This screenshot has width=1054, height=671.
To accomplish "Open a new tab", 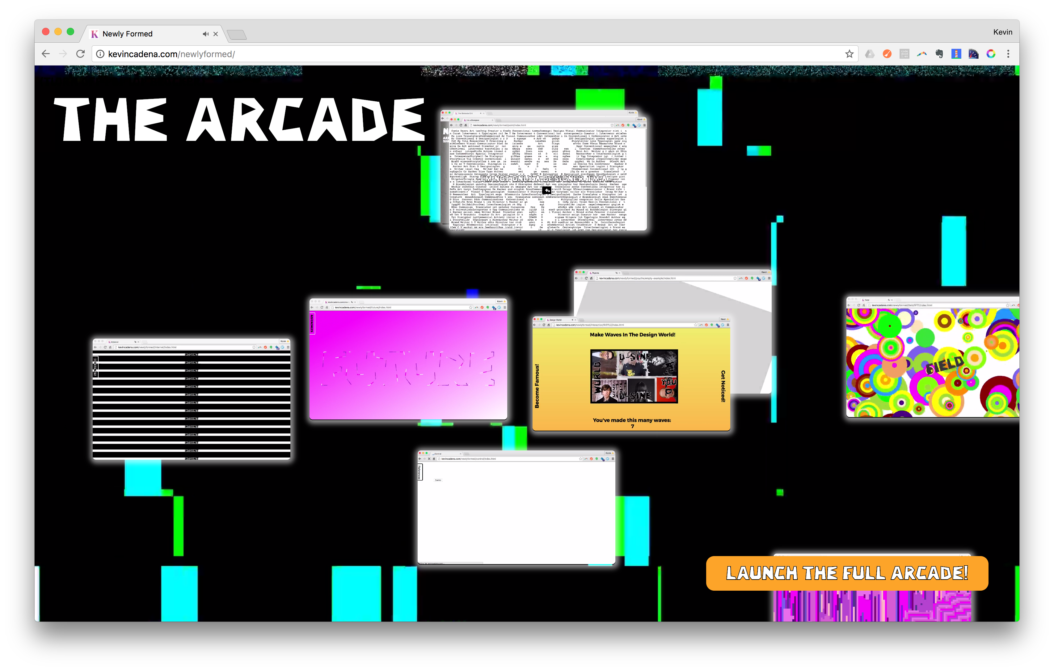I will coord(237,35).
